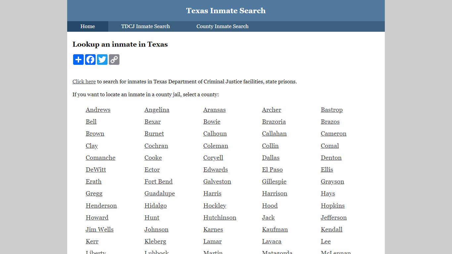
Task: Select the Harris county link
Action: click(212, 193)
